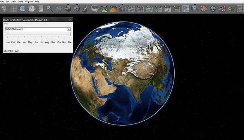This screenshot has height=140, width=244.
Task: Open the Plug-Ins menu
Action: [x=29, y=2]
